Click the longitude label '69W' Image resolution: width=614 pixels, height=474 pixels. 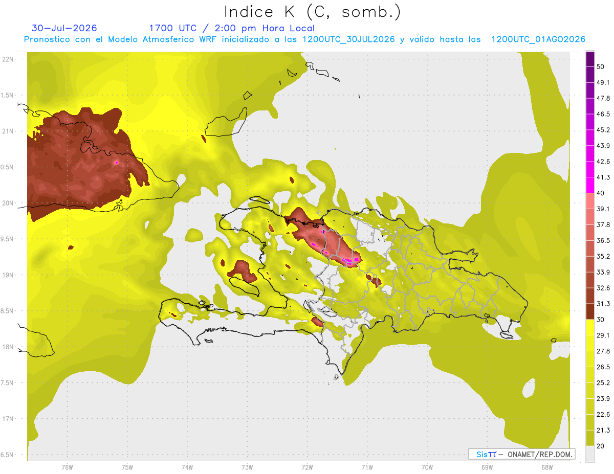click(487, 467)
